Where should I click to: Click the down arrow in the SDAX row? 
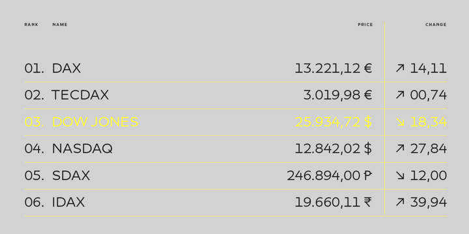[400, 175]
